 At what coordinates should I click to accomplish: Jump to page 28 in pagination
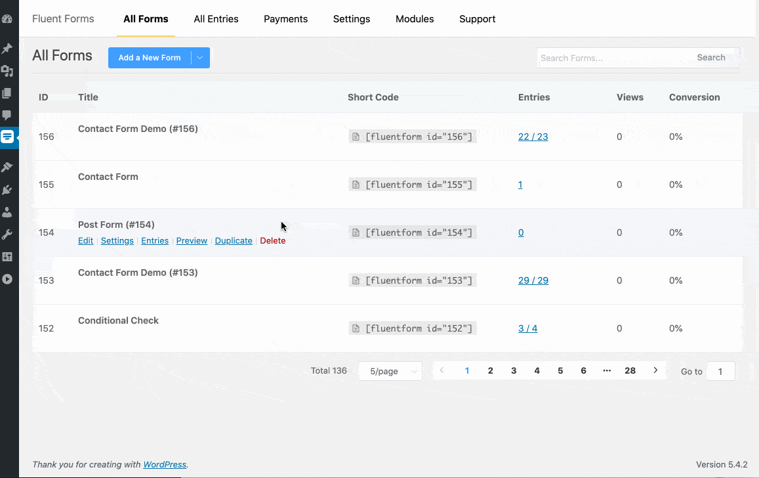(630, 370)
